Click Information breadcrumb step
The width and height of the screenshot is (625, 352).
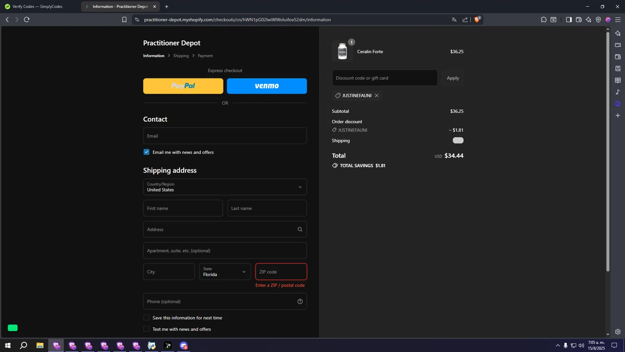154,56
